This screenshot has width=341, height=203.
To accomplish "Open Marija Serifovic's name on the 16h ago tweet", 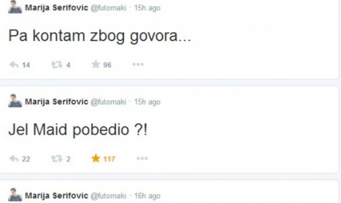I will coord(56,196).
